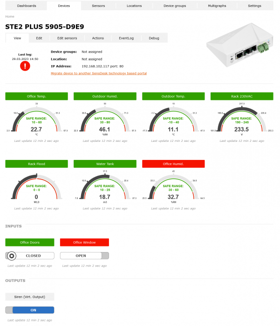Click the Rack Flood gauge dial
Screen dimensions: 280x326
point(36,187)
